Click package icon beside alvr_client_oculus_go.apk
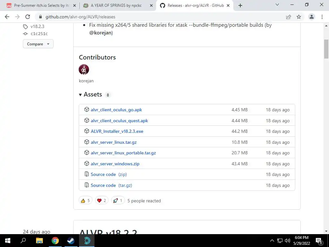Image resolution: width=329 pixels, height=247 pixels. pyautogui.click(x=87, y=109)
